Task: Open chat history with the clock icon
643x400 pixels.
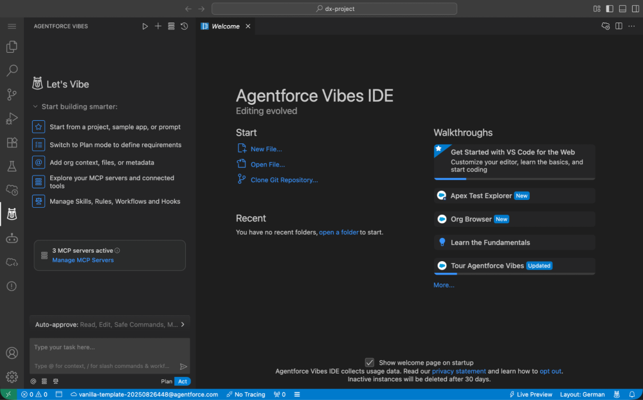Action: point(185,26)
